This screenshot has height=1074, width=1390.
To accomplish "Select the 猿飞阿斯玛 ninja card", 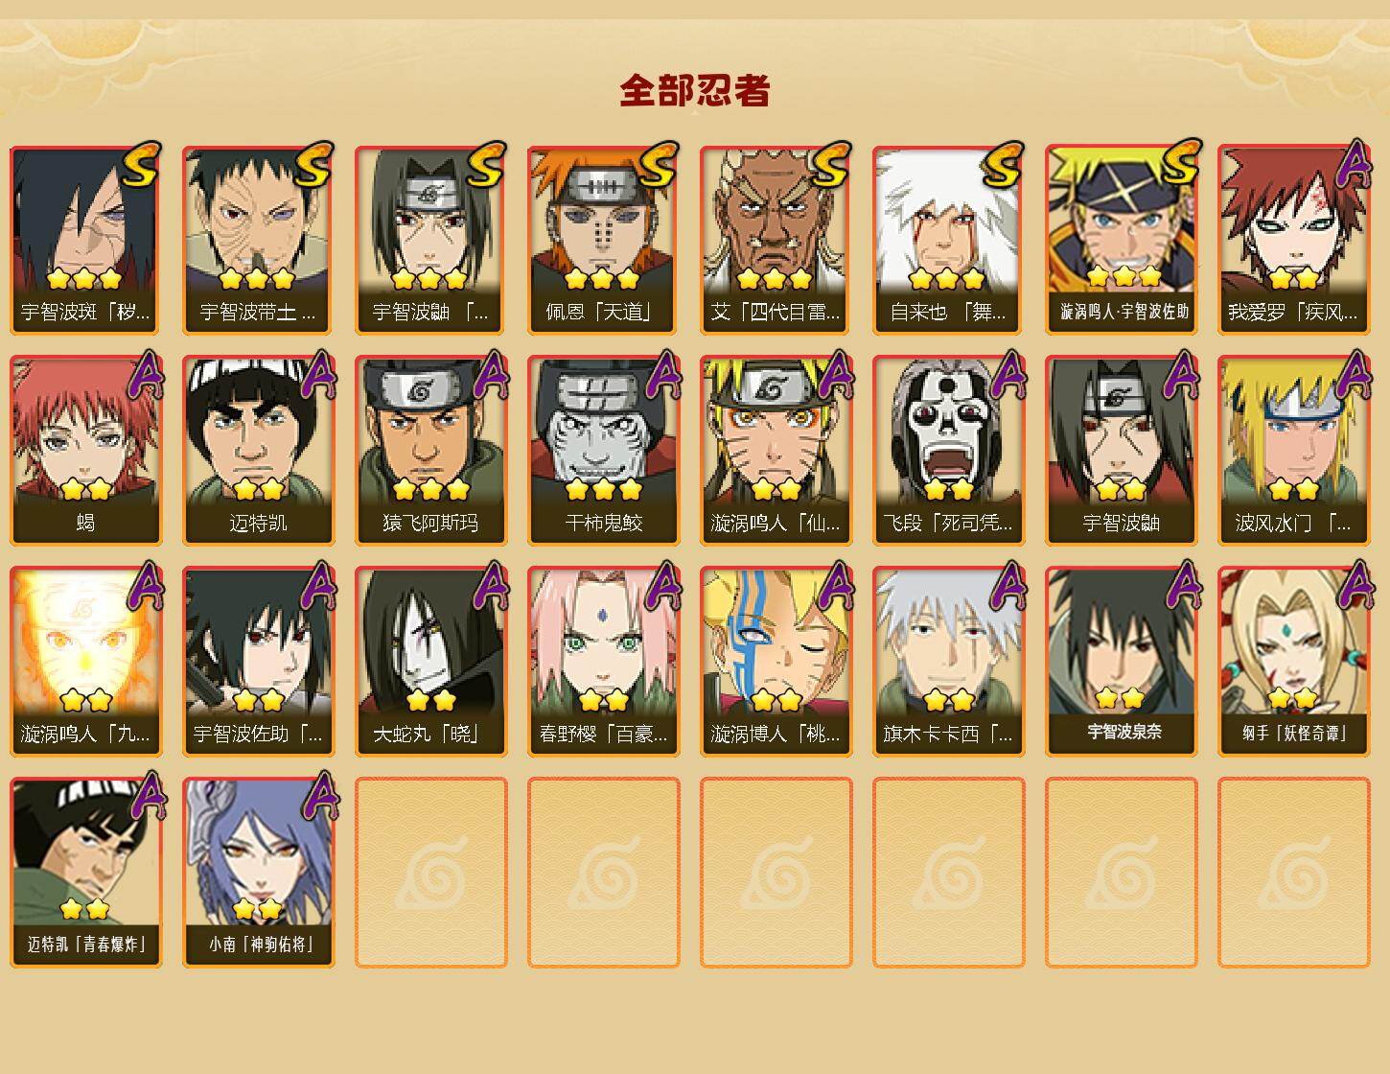I will (x=430, y=451).
